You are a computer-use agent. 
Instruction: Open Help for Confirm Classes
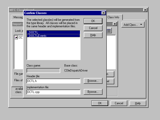(x=93, y=35)
